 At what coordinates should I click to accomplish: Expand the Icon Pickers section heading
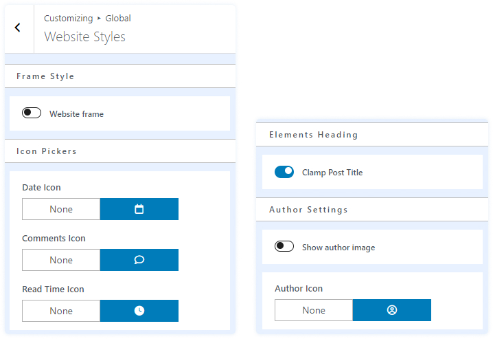tap(47, 151)
